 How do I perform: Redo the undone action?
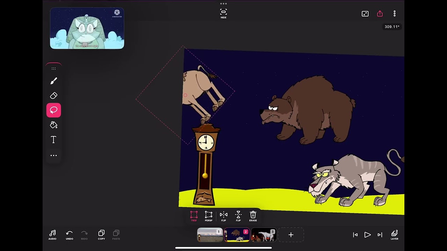(x=84, y=235)
